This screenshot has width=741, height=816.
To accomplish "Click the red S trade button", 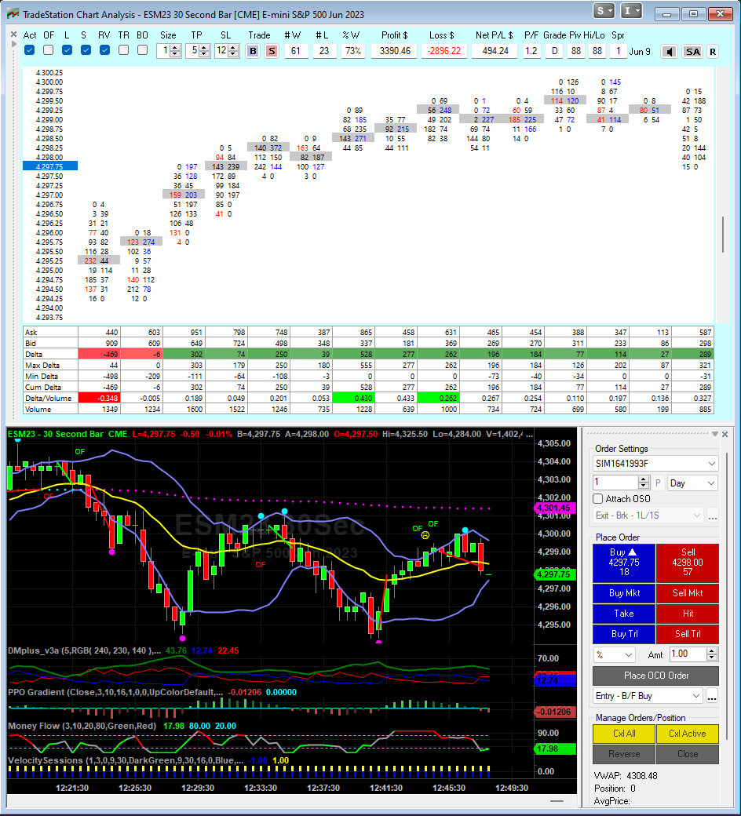I will click(272, 51).
